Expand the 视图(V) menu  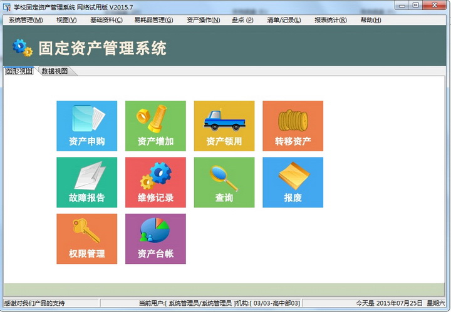[66, 20]
